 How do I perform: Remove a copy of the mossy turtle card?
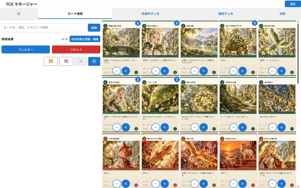click(x=234, y=71)
